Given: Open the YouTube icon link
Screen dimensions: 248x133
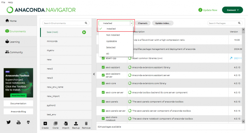Looking at the screenshot, I should point(19,122).
